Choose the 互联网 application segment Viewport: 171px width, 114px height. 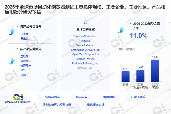[x=25, y=56]
